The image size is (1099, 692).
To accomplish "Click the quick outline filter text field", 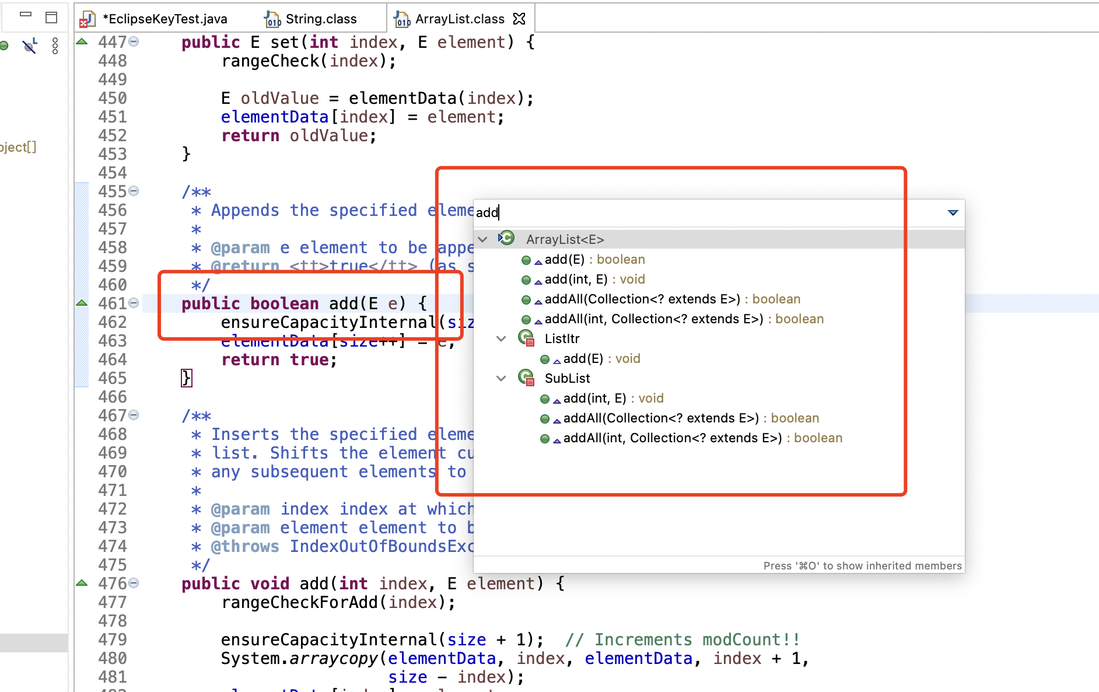I will pos(700,212).
